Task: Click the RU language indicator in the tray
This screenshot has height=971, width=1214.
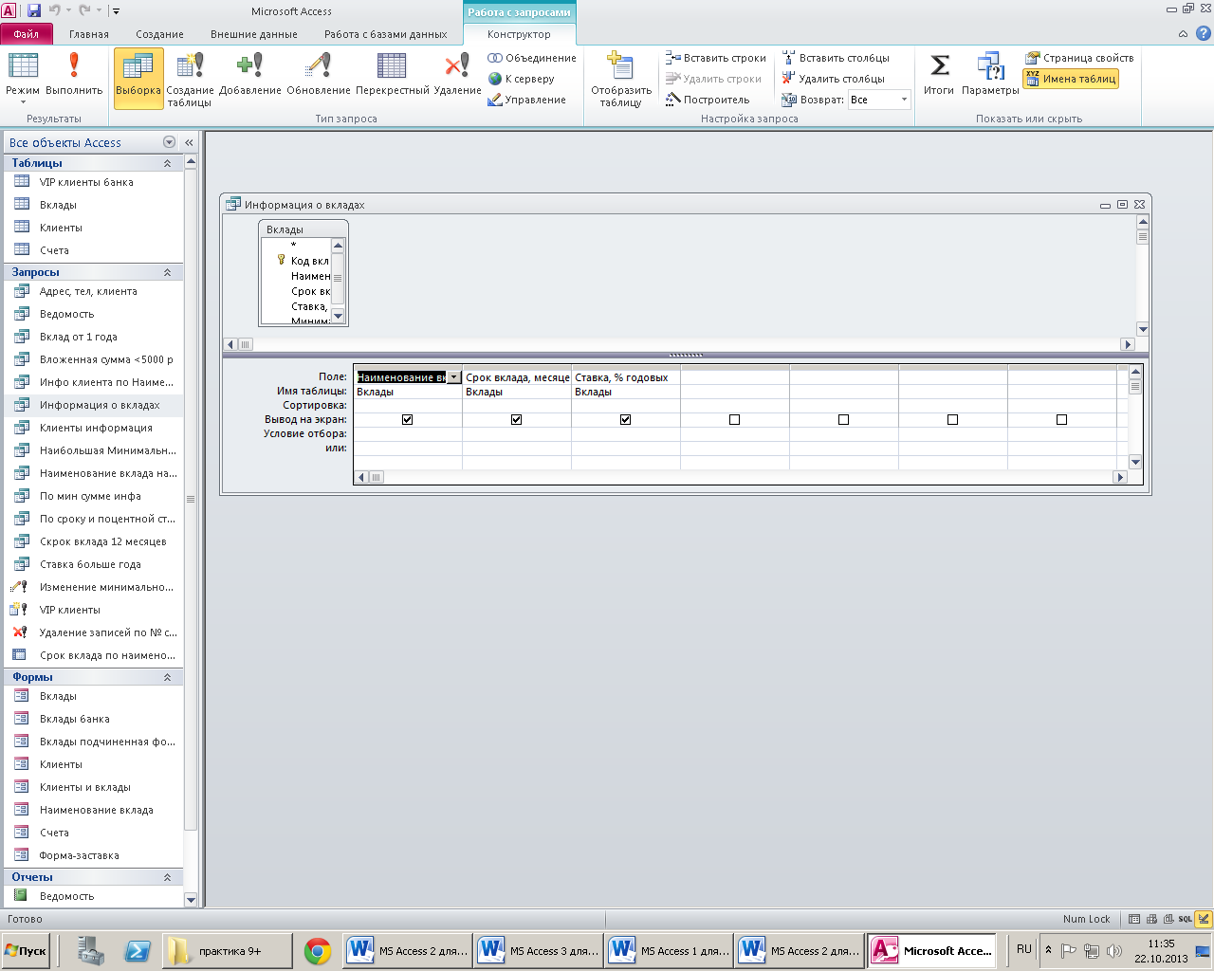Action: click(1024, 949)
